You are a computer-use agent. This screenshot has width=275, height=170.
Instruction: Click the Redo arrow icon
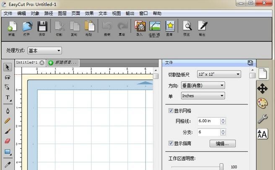[x=122, y=26]
